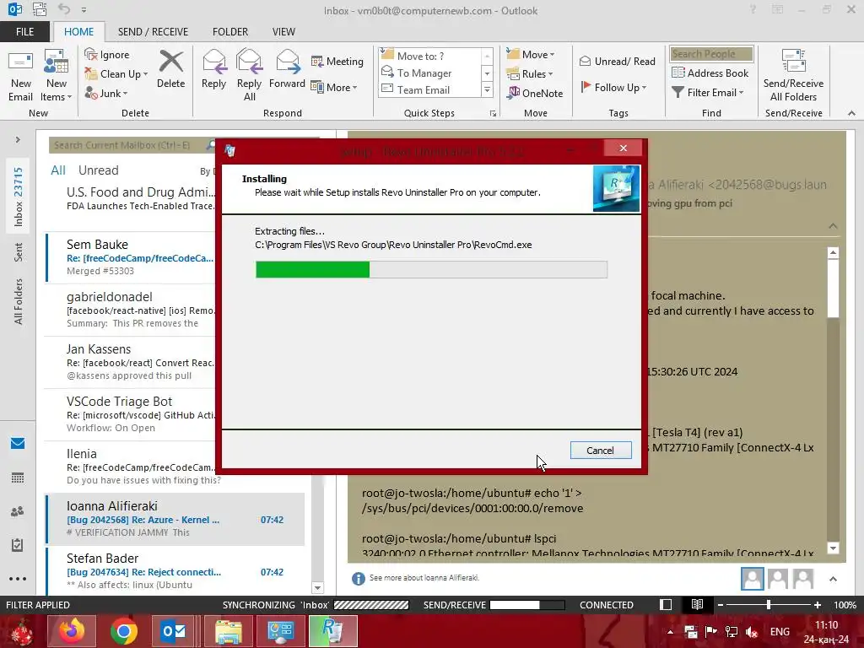
Task: Open File Explorer from the taskbar
Action: (228, 631)
